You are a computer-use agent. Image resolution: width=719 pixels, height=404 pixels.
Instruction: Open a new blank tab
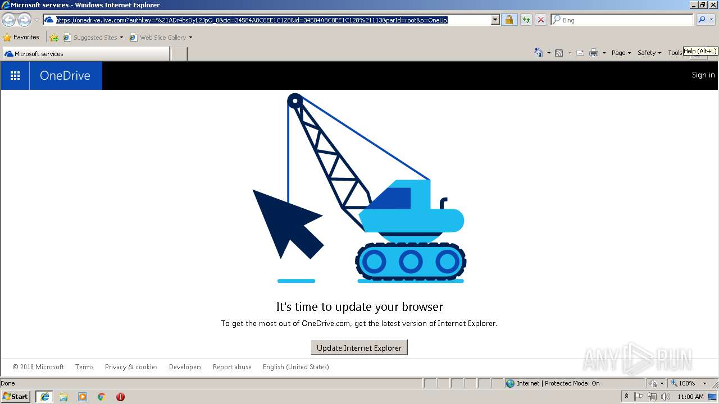(x=179, y=54)
